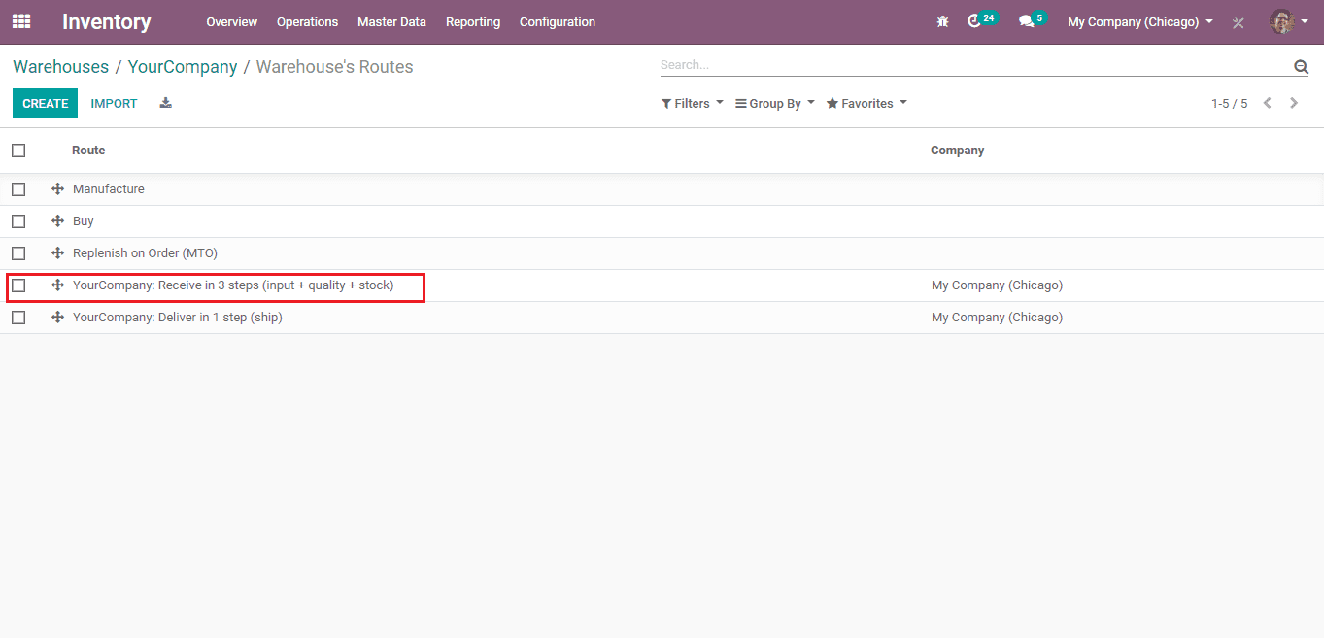Select Replenish on Order (MTO) checkbox
Image resolution: width=1324 pixels, height=638 pixels.
(18, 253)
